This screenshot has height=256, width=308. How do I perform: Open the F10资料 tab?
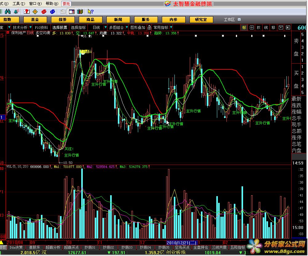(x=41, y=27)
